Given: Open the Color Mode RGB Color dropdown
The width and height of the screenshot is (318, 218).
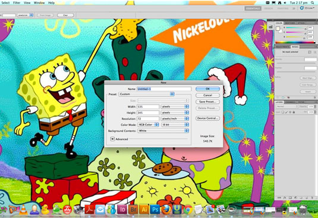Looking at the screenshot, I should tap(148, 125).
